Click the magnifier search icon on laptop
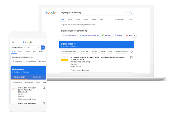Screen dimensions: 174x117 [130, 13]
